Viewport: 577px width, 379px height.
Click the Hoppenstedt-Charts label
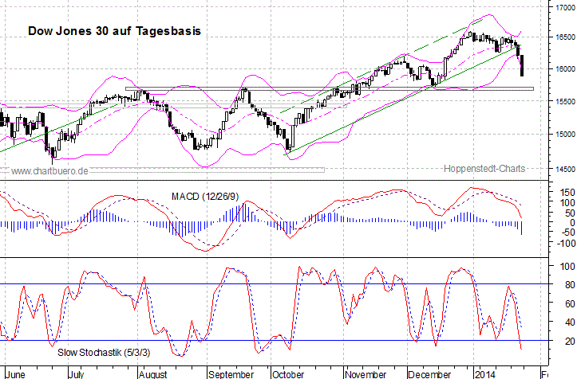point(484,169)
